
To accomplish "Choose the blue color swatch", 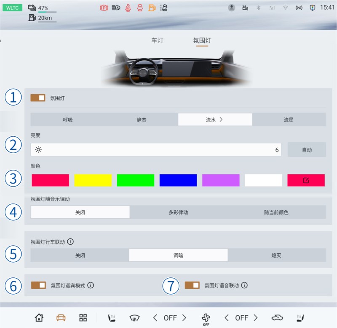I will tap(178, 180).
